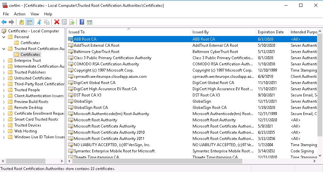Image resolution: width=323 pixels, height=172 pixels.
Task: Select Certificates under Trusted Root Certification Authorities
Action: pyautogui.click(x=30, y=55)
